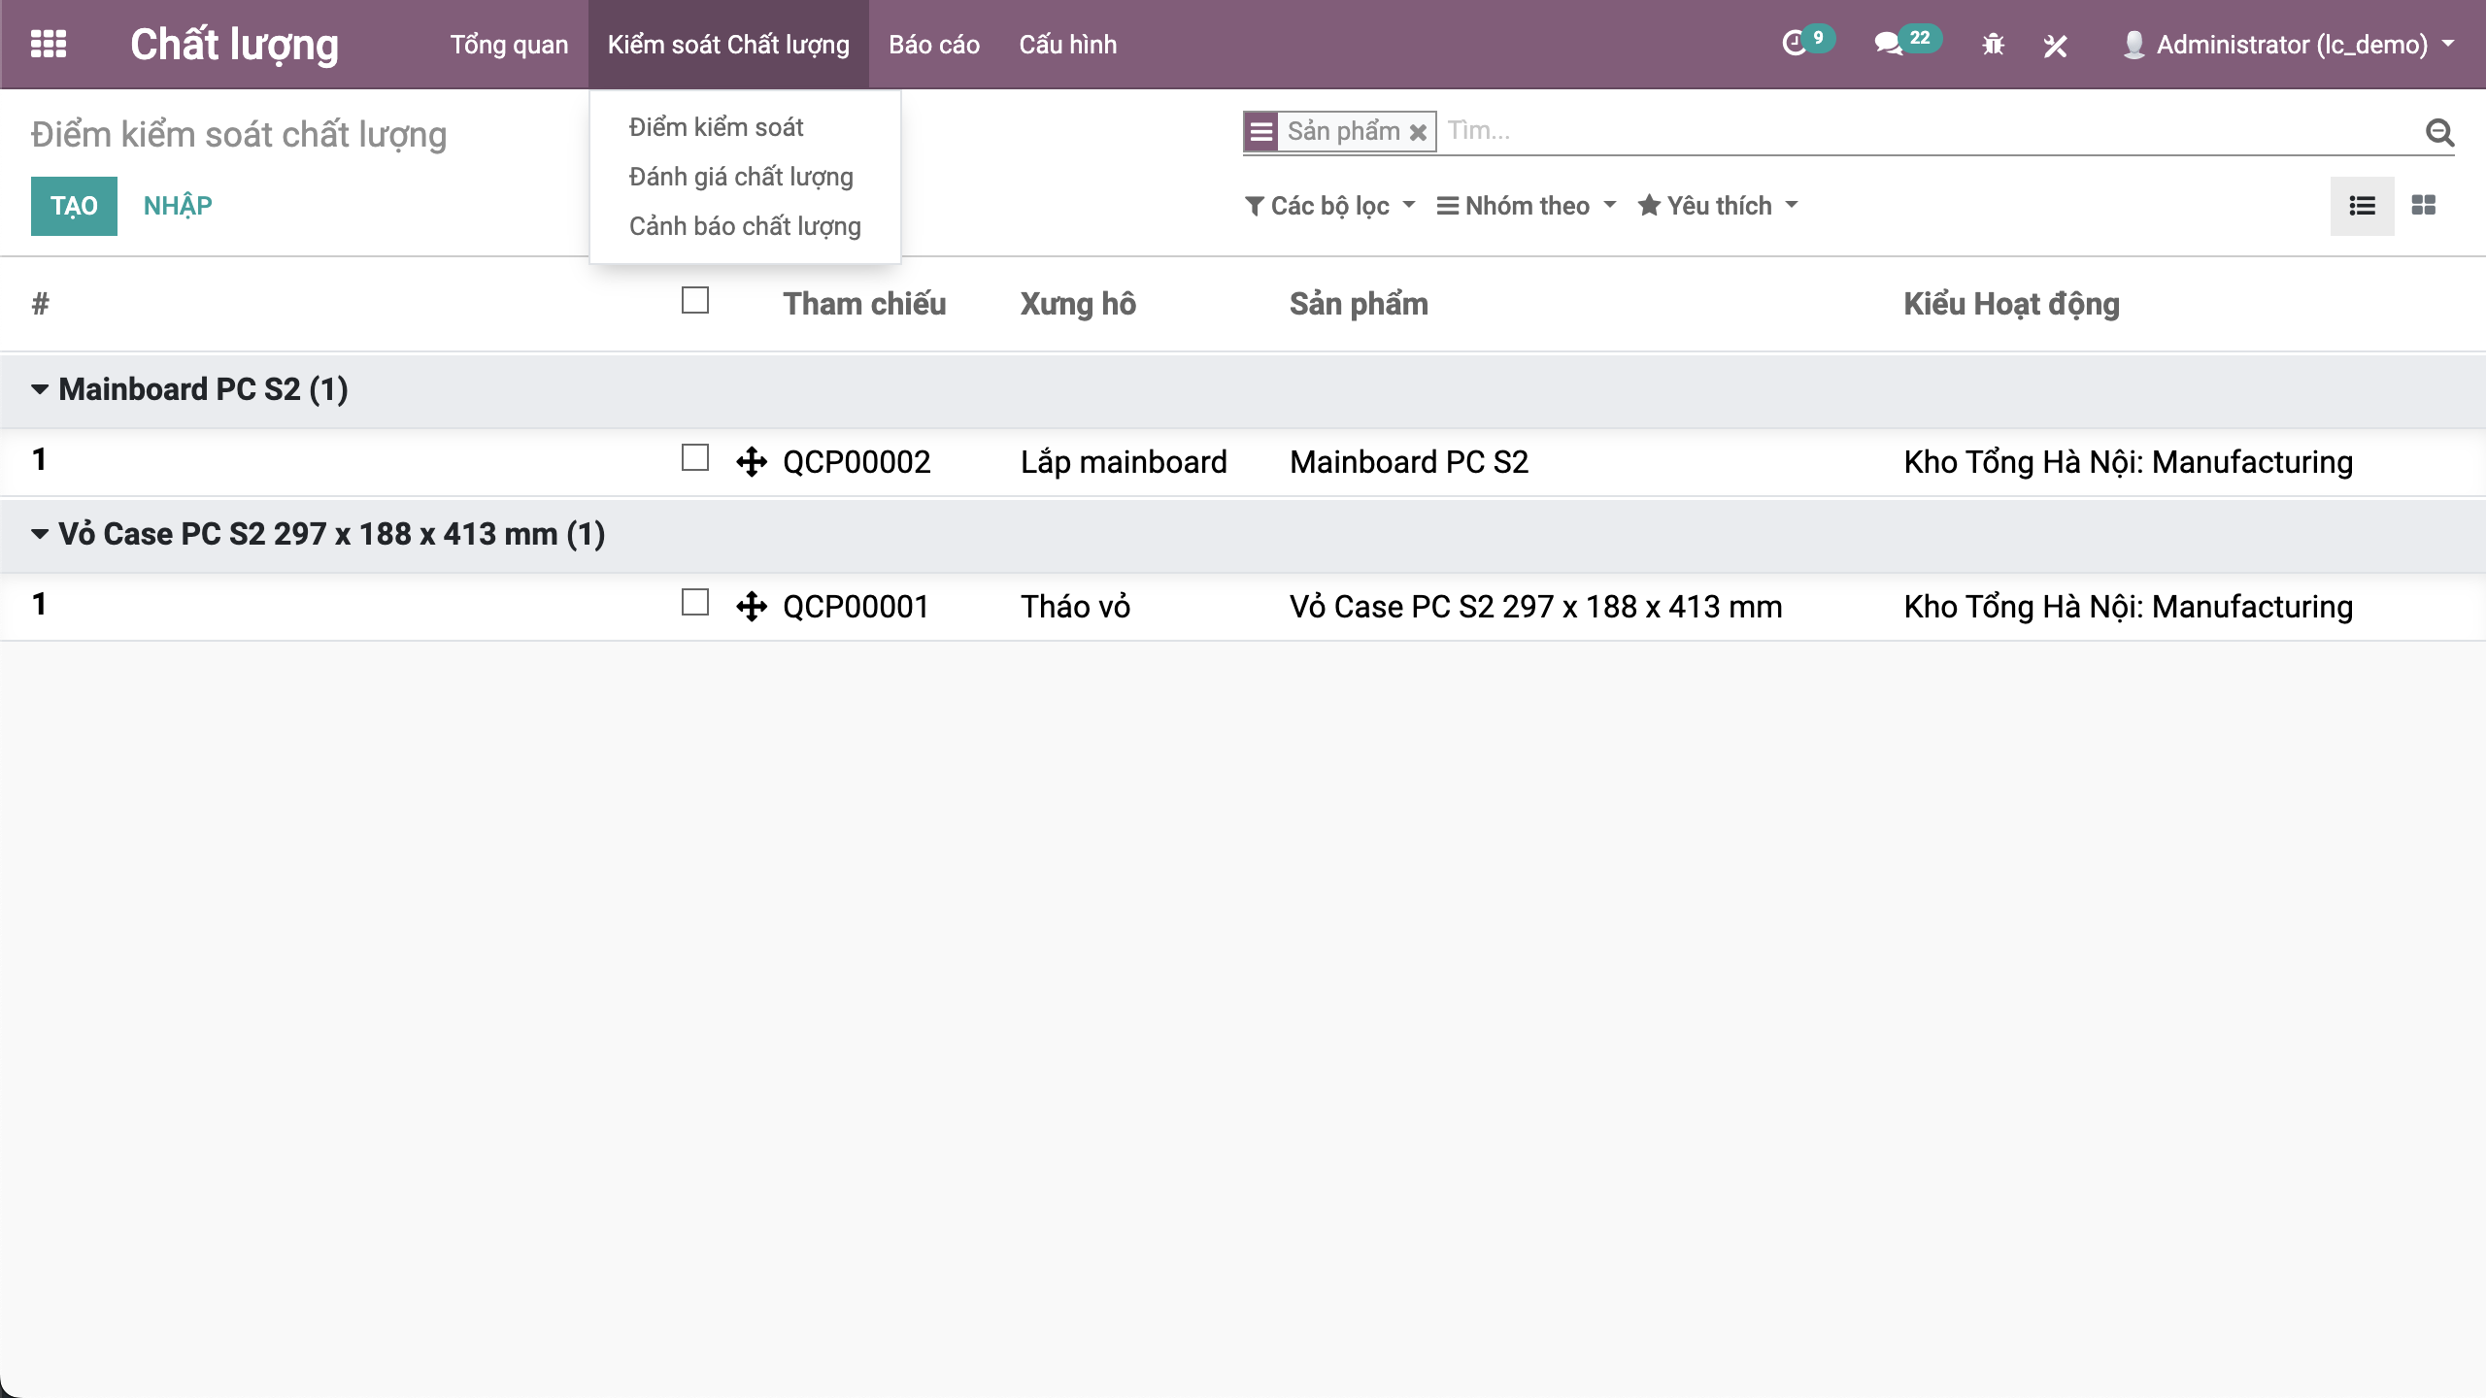Toggle the select-all header checkbox

pos(695,301)
